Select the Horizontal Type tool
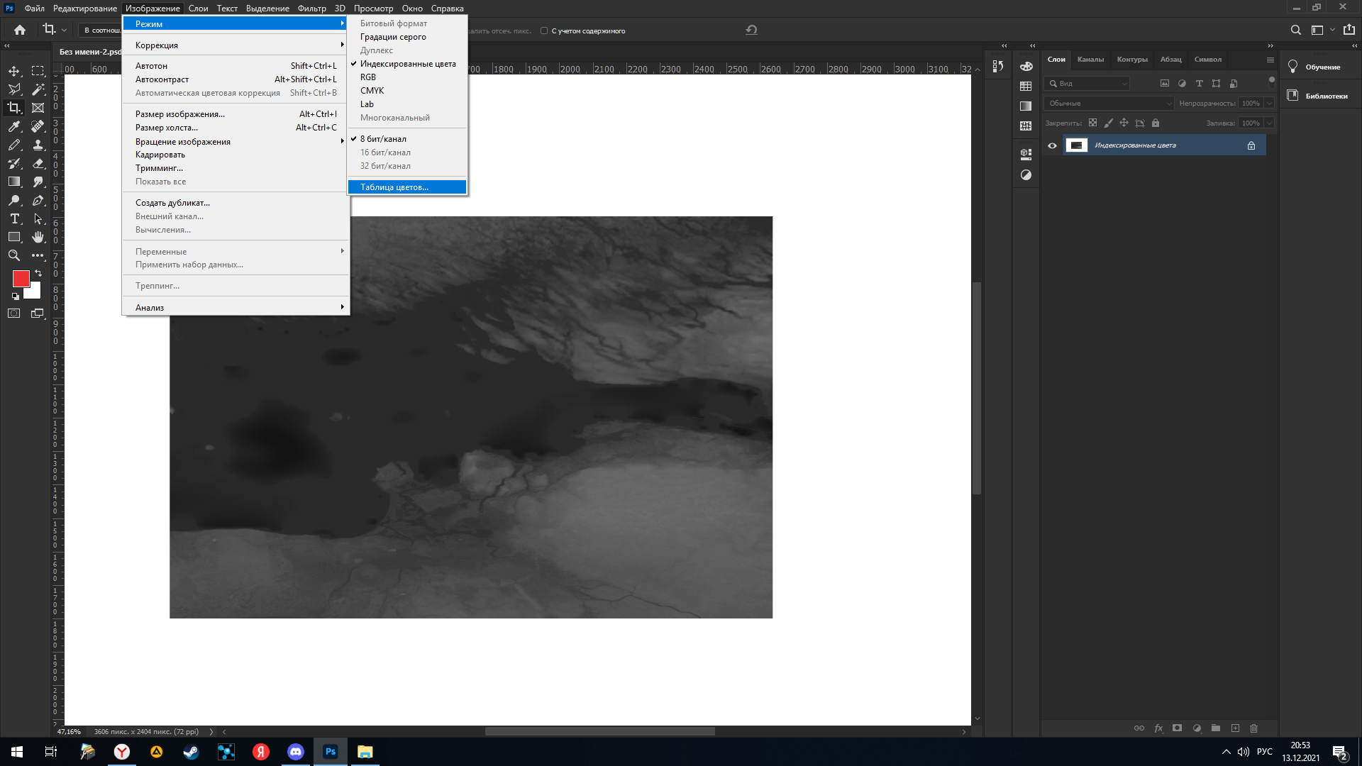The width and height of the screenshot is (1362, 766). pyautogui.click(x=14, y=218)
